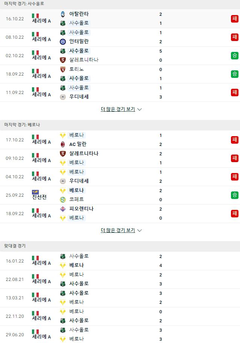The height and width of the screenshot is (343, 240).
Task: Click the AC Milan crest icon
Action: pos(62,144)
